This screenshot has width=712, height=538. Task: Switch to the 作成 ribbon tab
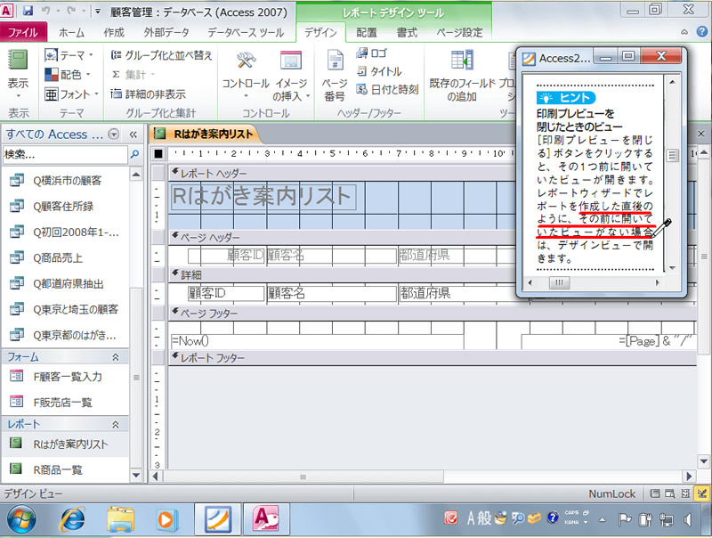click(x=114, y=32)
